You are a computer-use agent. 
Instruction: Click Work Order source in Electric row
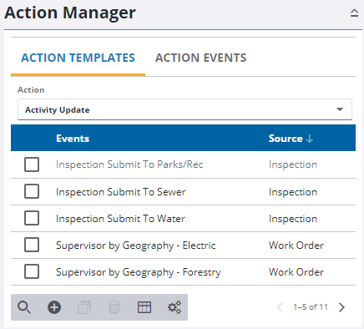pyautogui.click(x=296, y=245)
